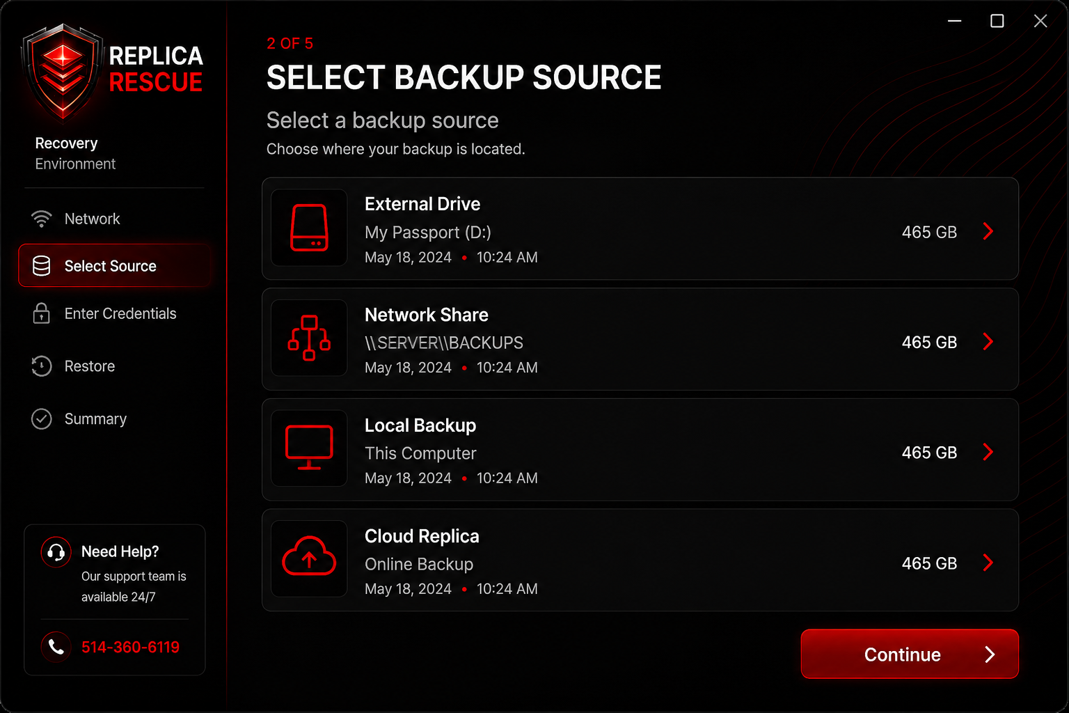Close the Replica Rescue window
Image resolution: width=1069 pixels, height=713 pixels.
click(1040, 21)
